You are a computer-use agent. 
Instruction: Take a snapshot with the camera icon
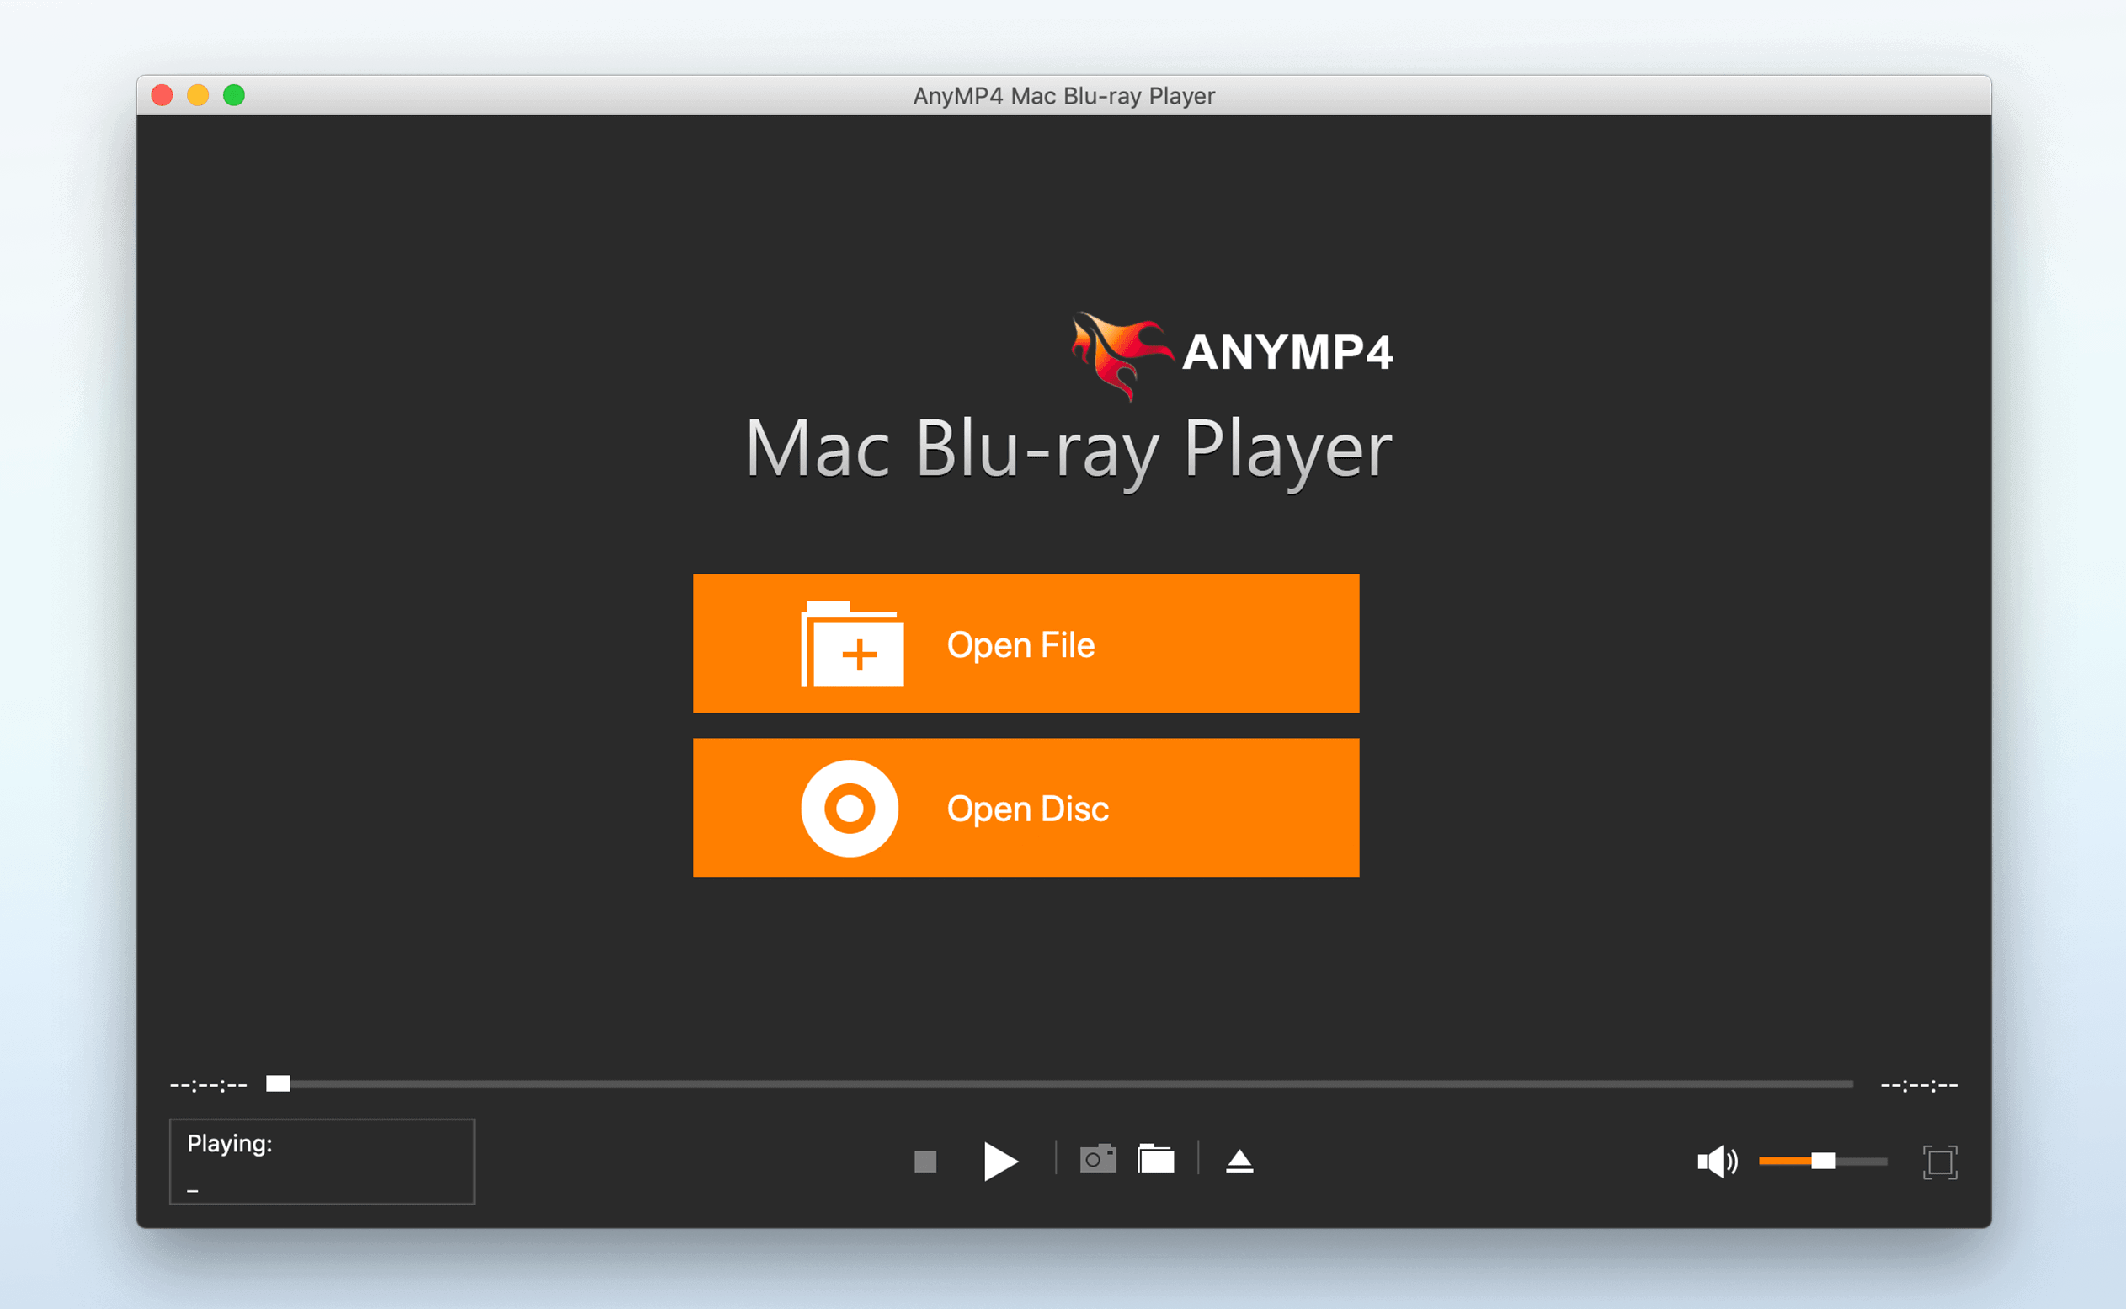tap(1098, 1158)
